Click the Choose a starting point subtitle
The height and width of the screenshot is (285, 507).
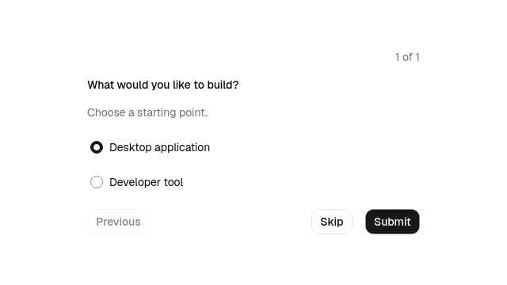tap(147, 112)
